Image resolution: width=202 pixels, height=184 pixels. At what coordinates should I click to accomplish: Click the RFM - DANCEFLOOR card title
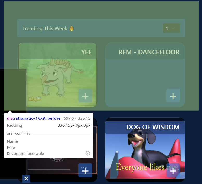[149, 52]
